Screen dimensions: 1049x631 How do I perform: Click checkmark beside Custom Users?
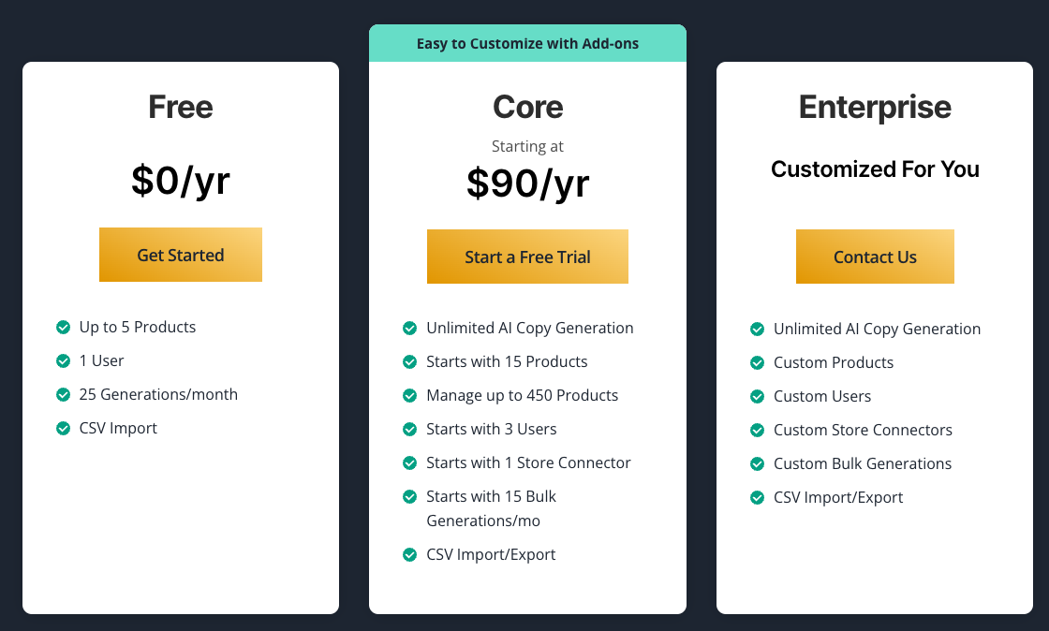758,396
